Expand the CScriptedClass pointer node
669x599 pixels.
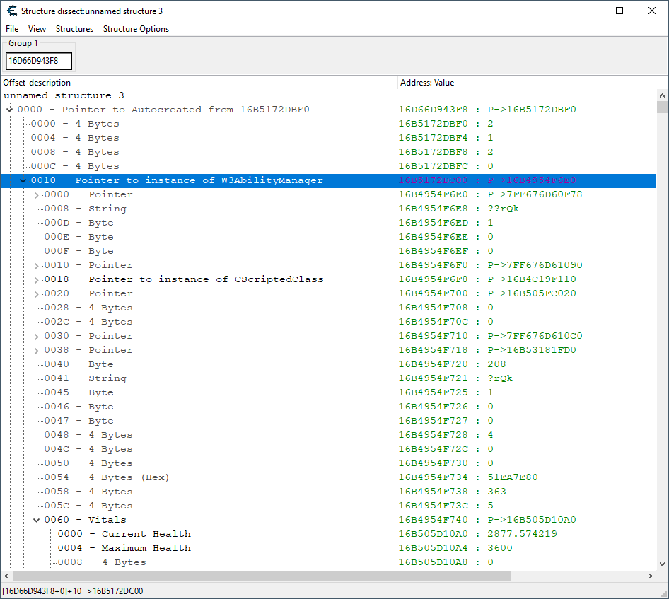(37, 279)
